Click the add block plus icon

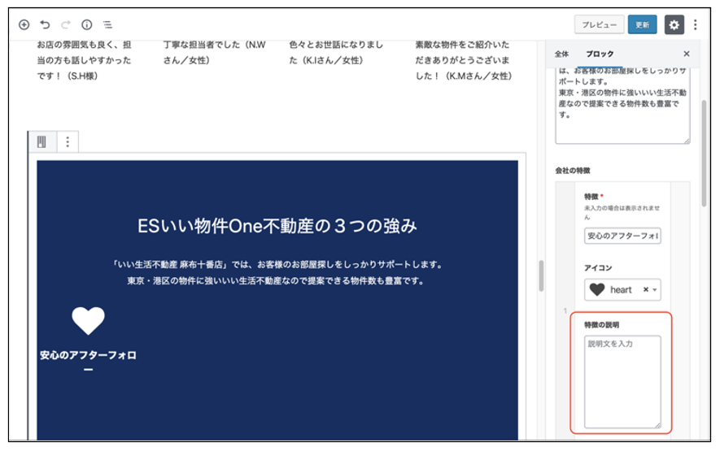pos(24,25)
